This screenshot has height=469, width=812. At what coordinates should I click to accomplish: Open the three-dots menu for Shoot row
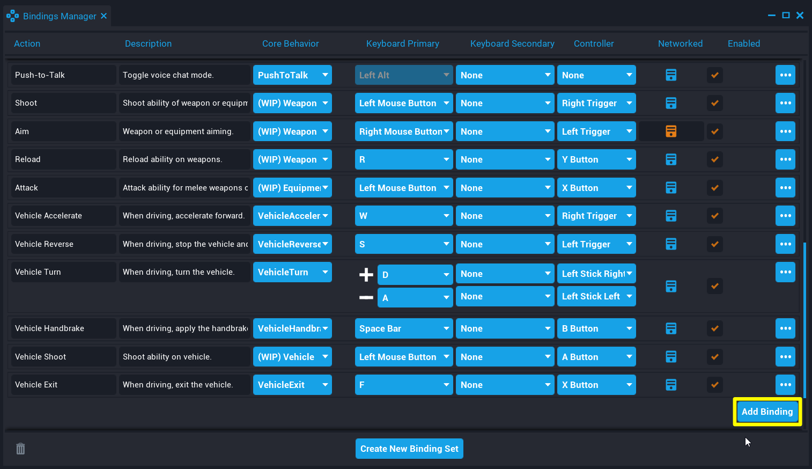click(785, 103)
